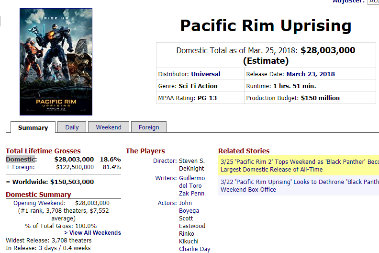Switch to the Daily tab
The image size is (379, 253).
click(72, 127)
